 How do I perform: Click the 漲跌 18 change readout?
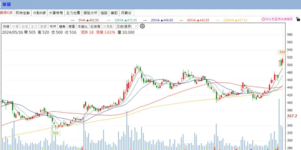click(87, 33)
